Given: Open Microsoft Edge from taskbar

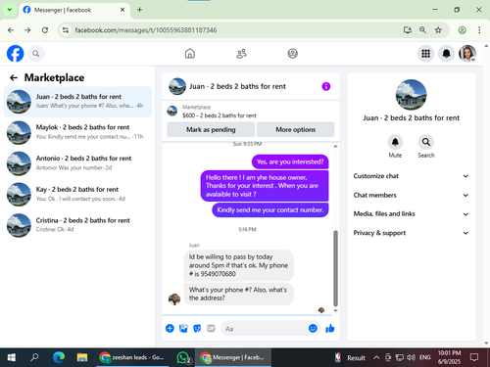Looking at the screenshot, I should (x=59, y=357).
